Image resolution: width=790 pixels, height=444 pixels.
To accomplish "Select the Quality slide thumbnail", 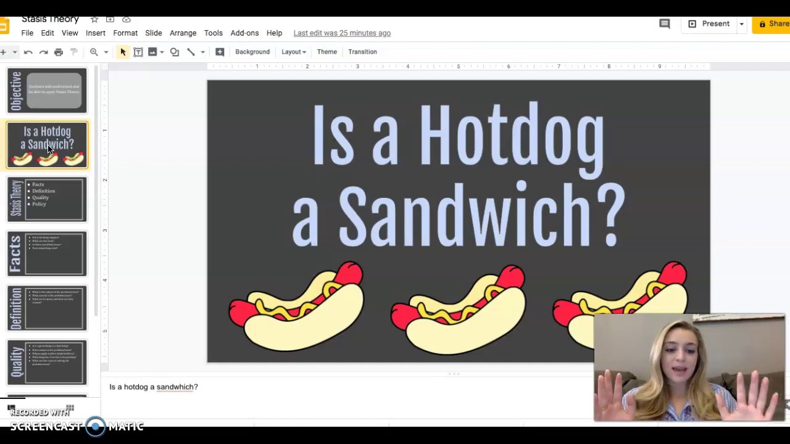I will click(x=47, y=362).
